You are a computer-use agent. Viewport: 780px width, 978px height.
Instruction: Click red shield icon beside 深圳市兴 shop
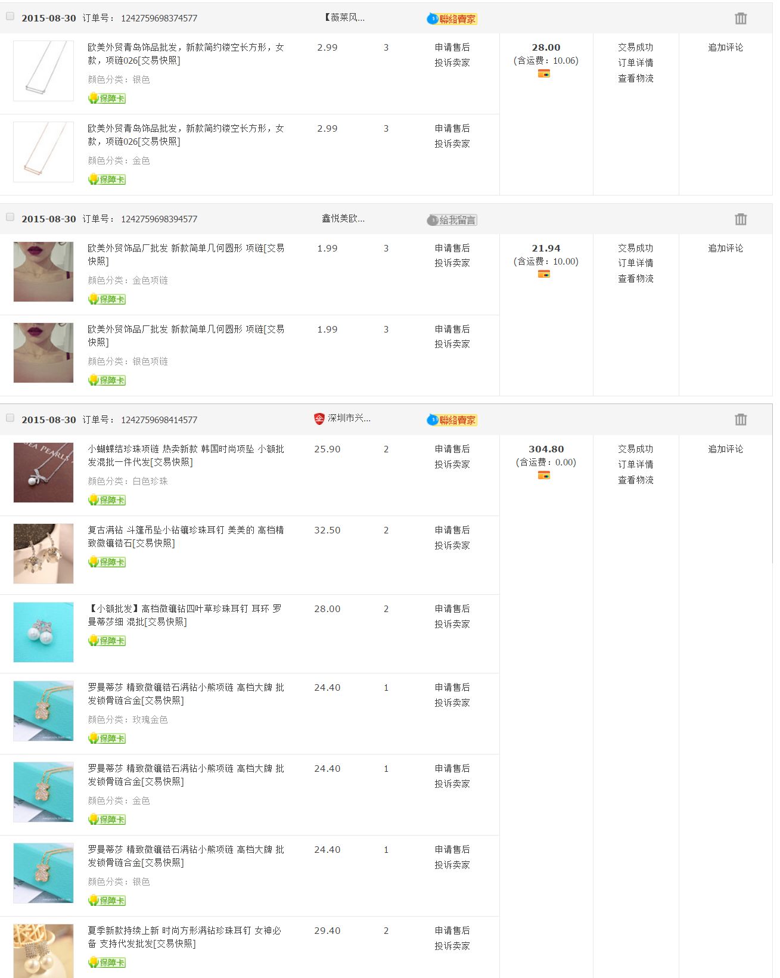pyautogui.click(x=319, y=419)
